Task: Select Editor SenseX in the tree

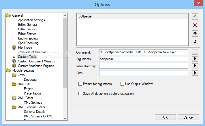Action: click(28, 29)
